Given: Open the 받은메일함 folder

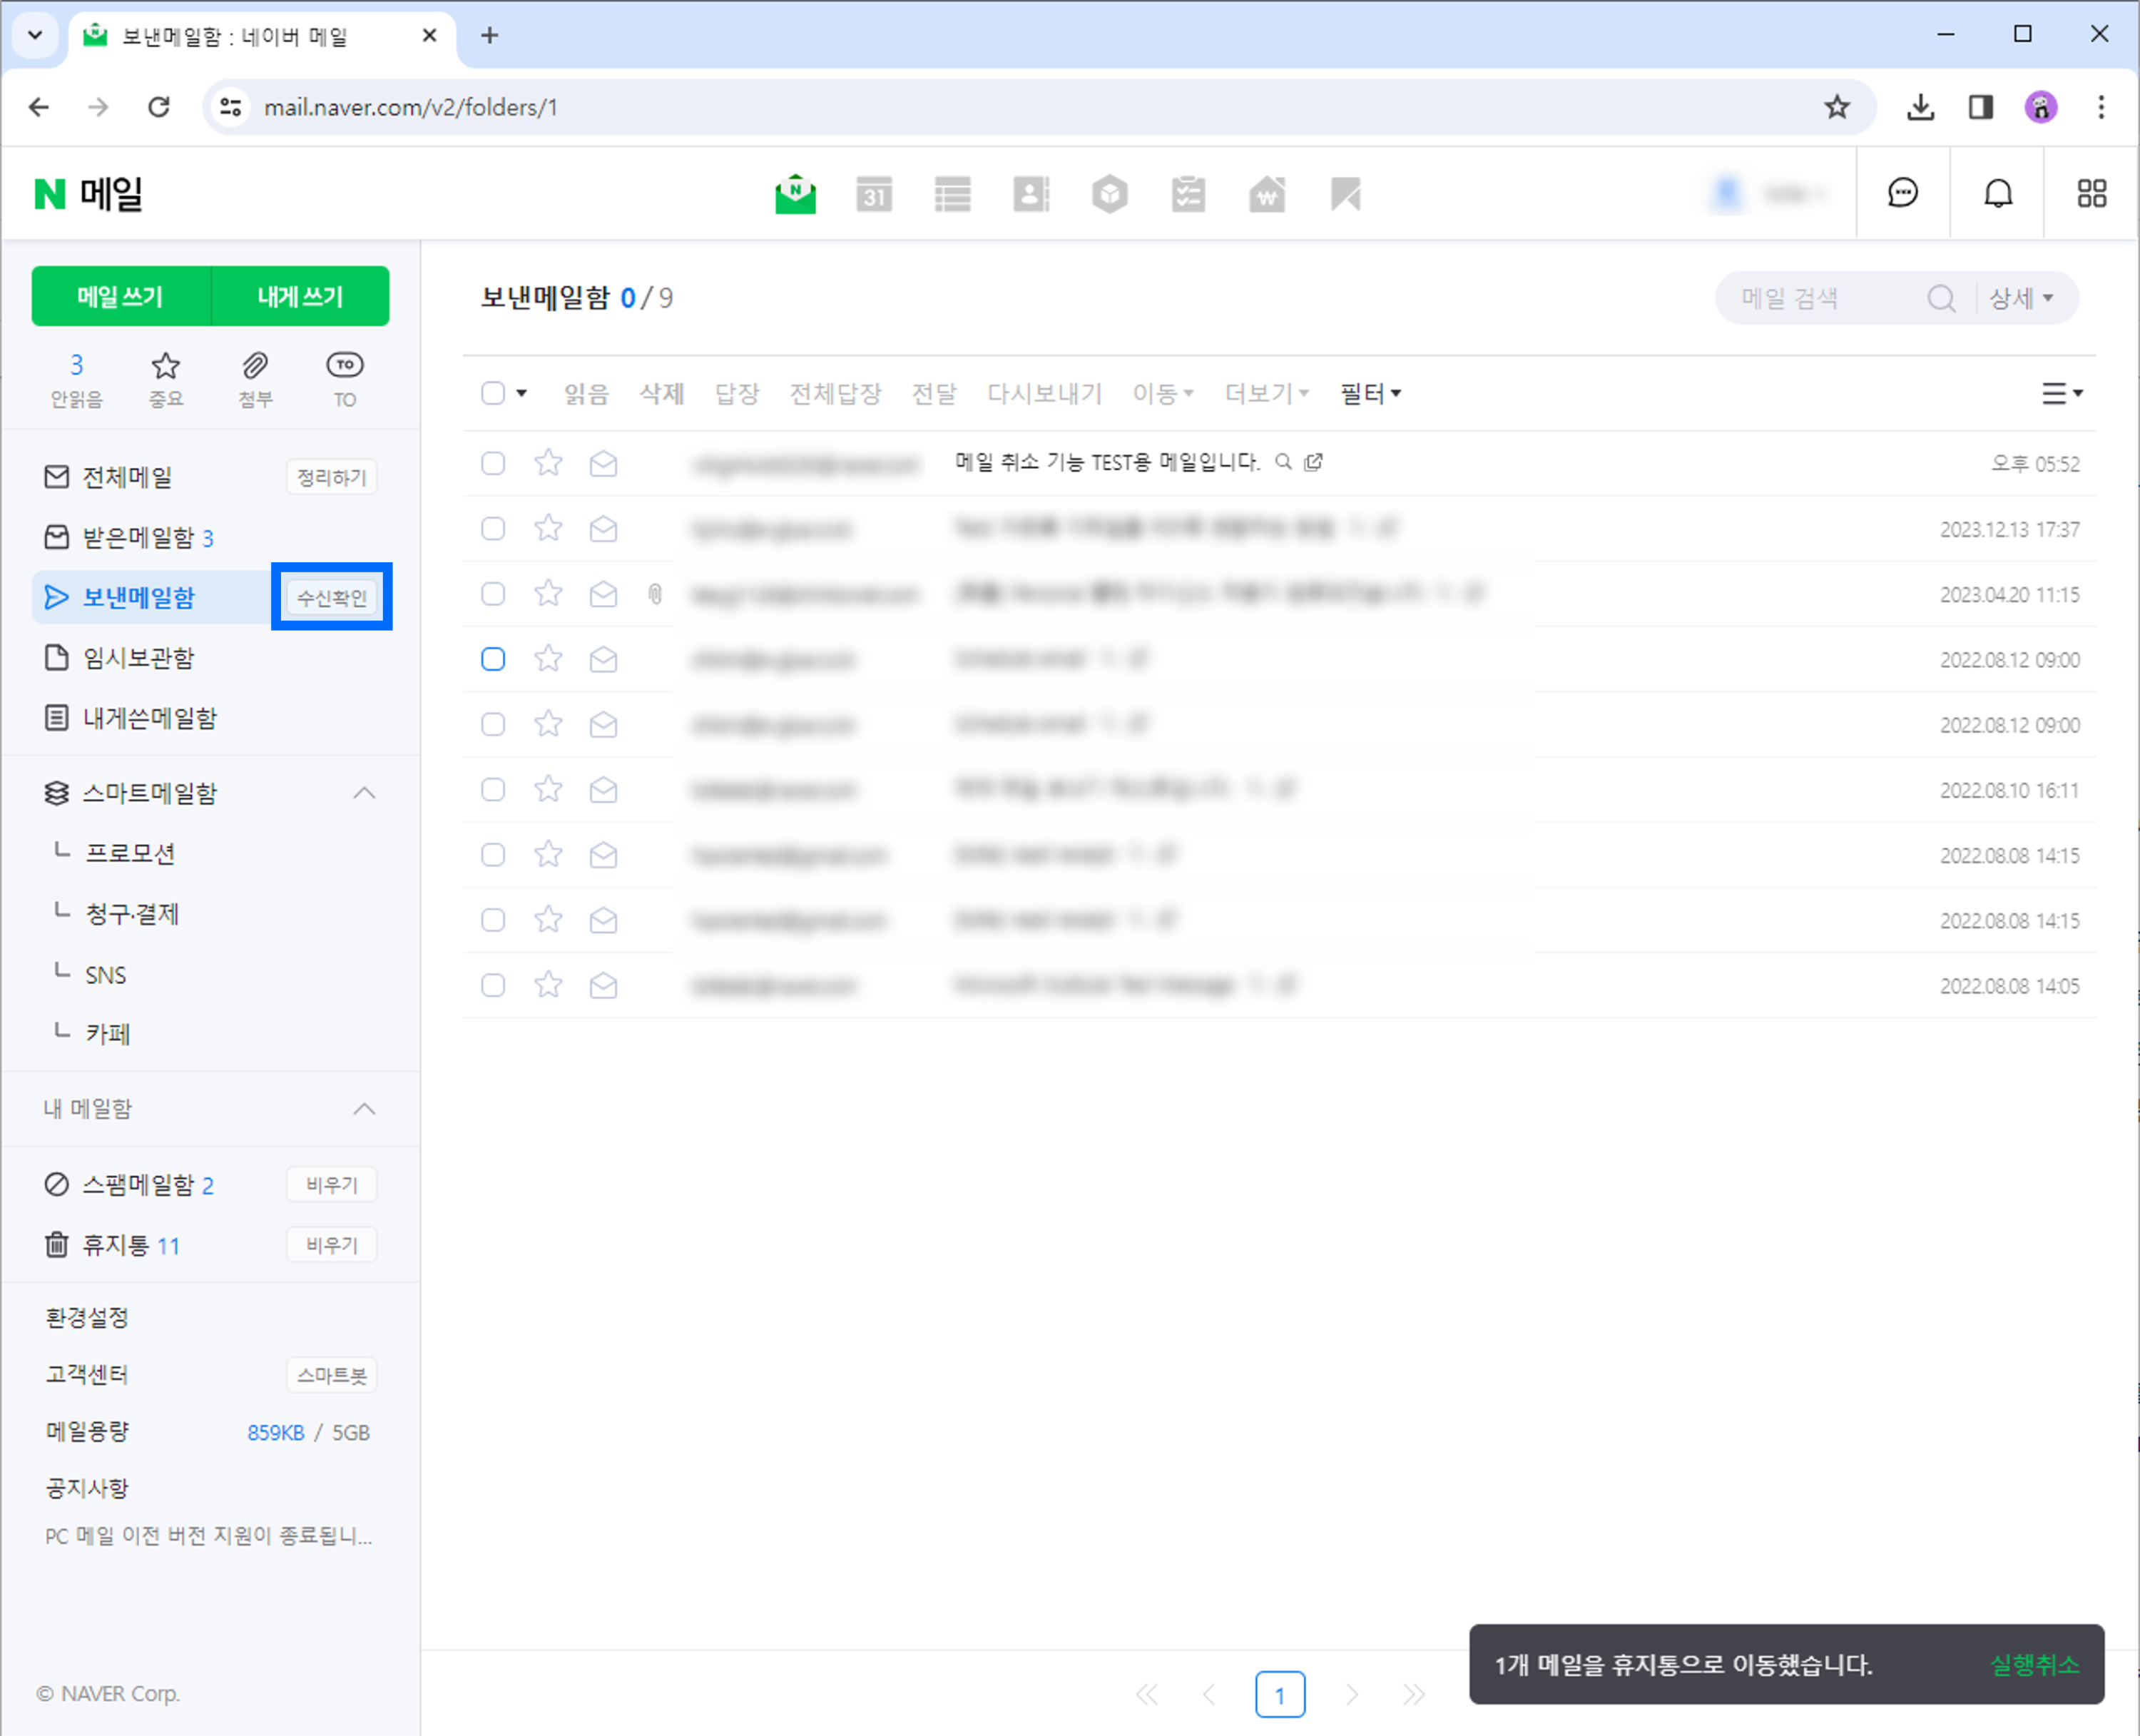Looking at the screenshot, I should 138,538.
